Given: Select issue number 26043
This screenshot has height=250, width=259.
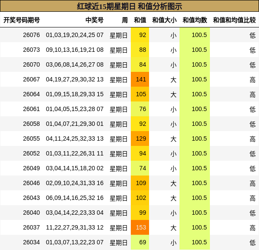Looking at the screenshot, I should click(x=31, y=198).
